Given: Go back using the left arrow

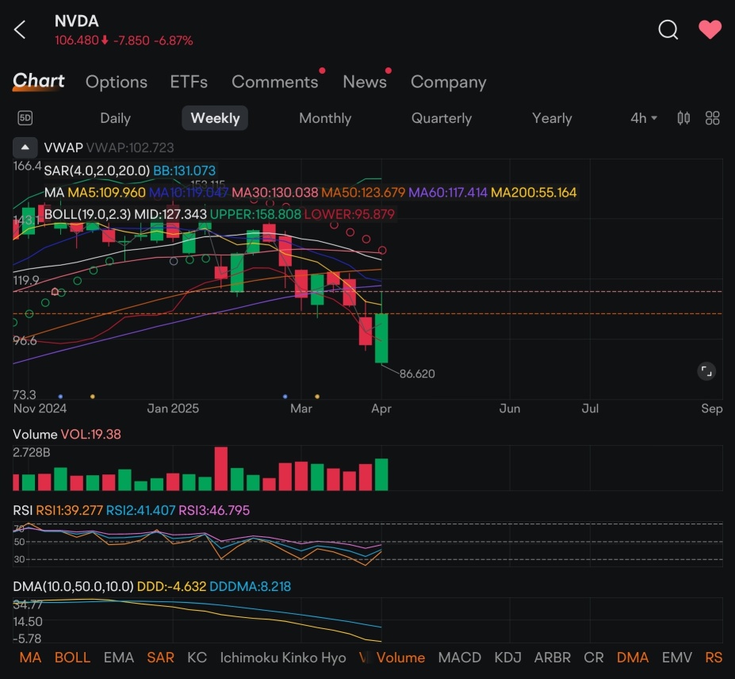Looking at the screenshot, I should click(x=20, y=30).
